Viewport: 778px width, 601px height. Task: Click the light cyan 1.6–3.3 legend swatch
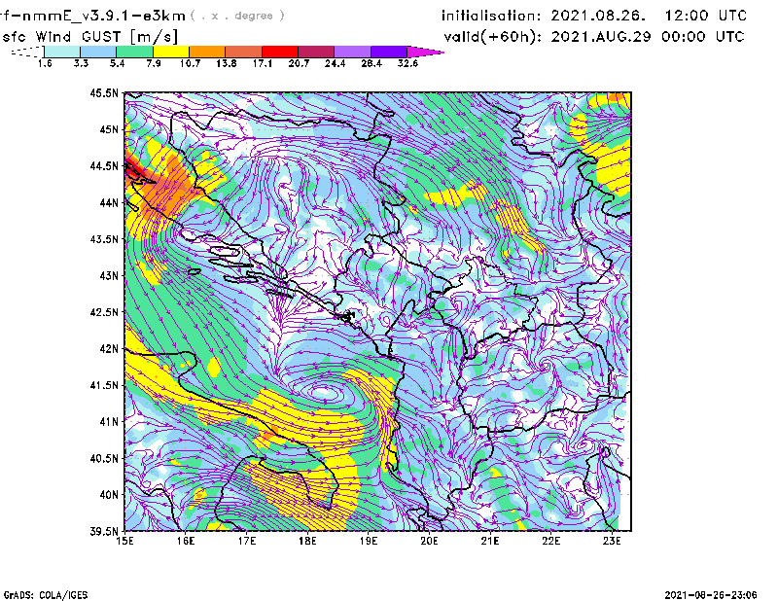coord(62,52)
